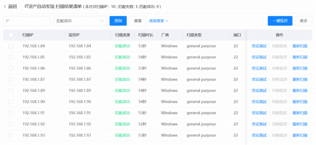Click 重新扫描 for 192.168.1.90
The image size is (316, 145).
tap(300, 102)
